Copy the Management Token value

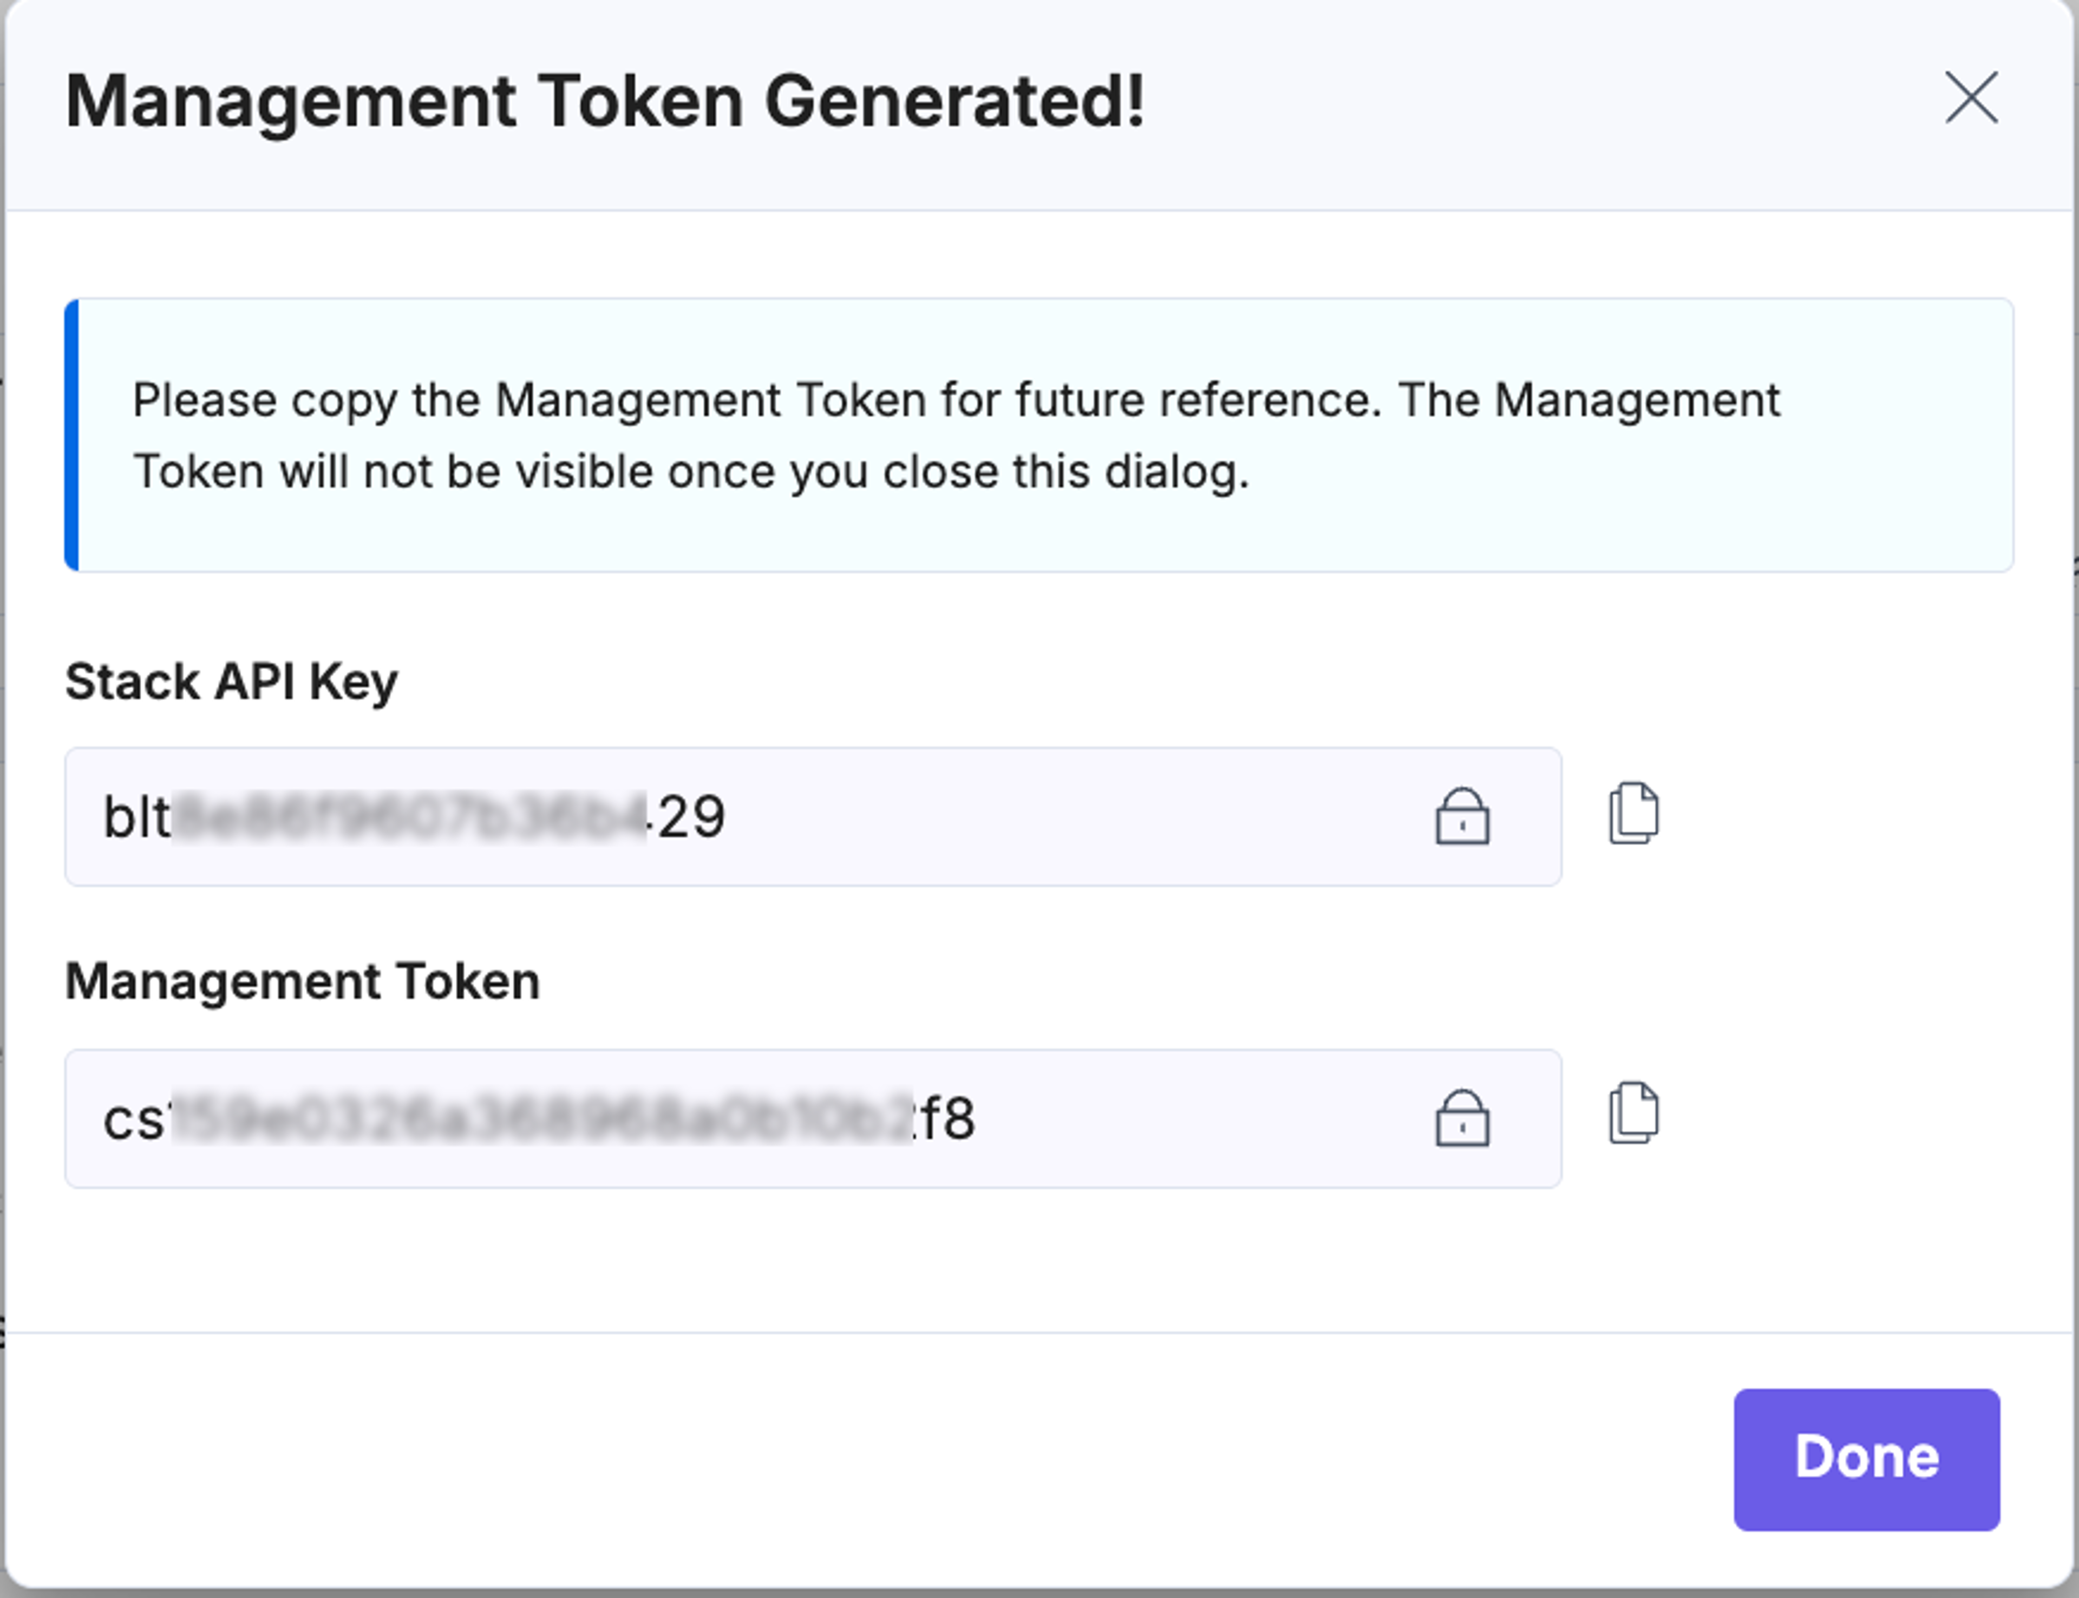click(x=1634, y=1113)
